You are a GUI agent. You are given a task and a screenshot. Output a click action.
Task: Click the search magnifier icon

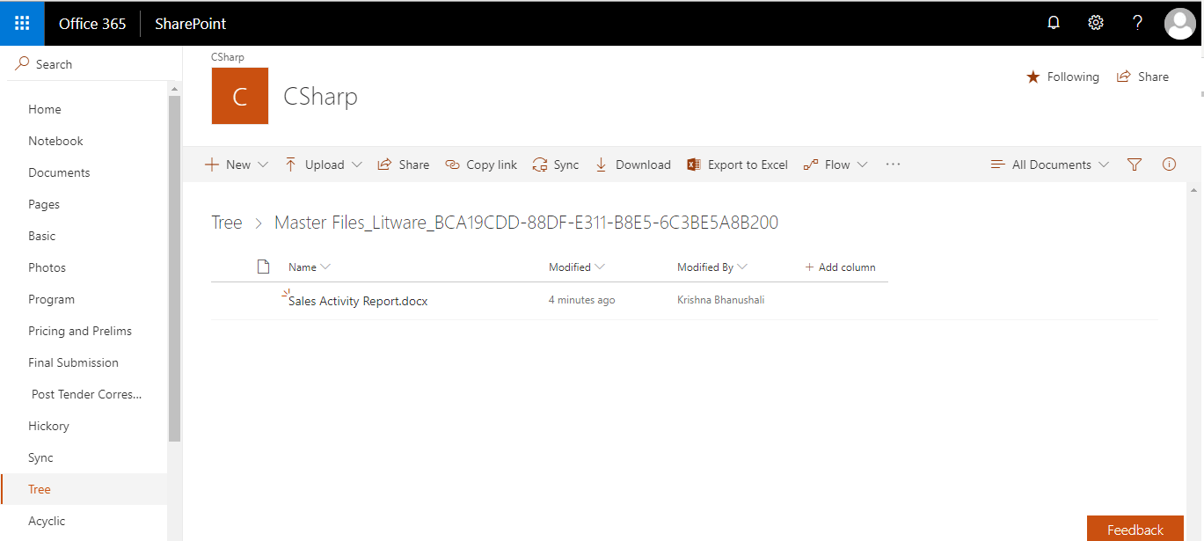[22, 64]
